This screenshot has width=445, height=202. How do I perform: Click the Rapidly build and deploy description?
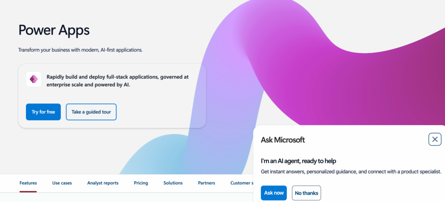(117, 81)
